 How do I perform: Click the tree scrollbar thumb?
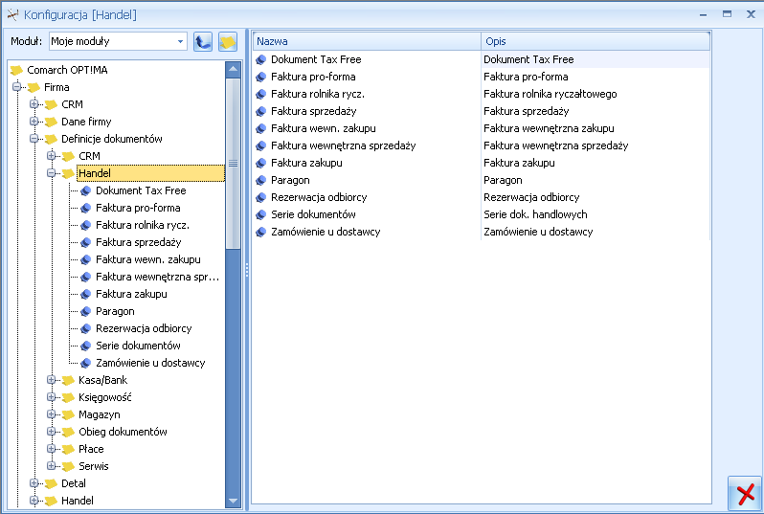(233, 164)
